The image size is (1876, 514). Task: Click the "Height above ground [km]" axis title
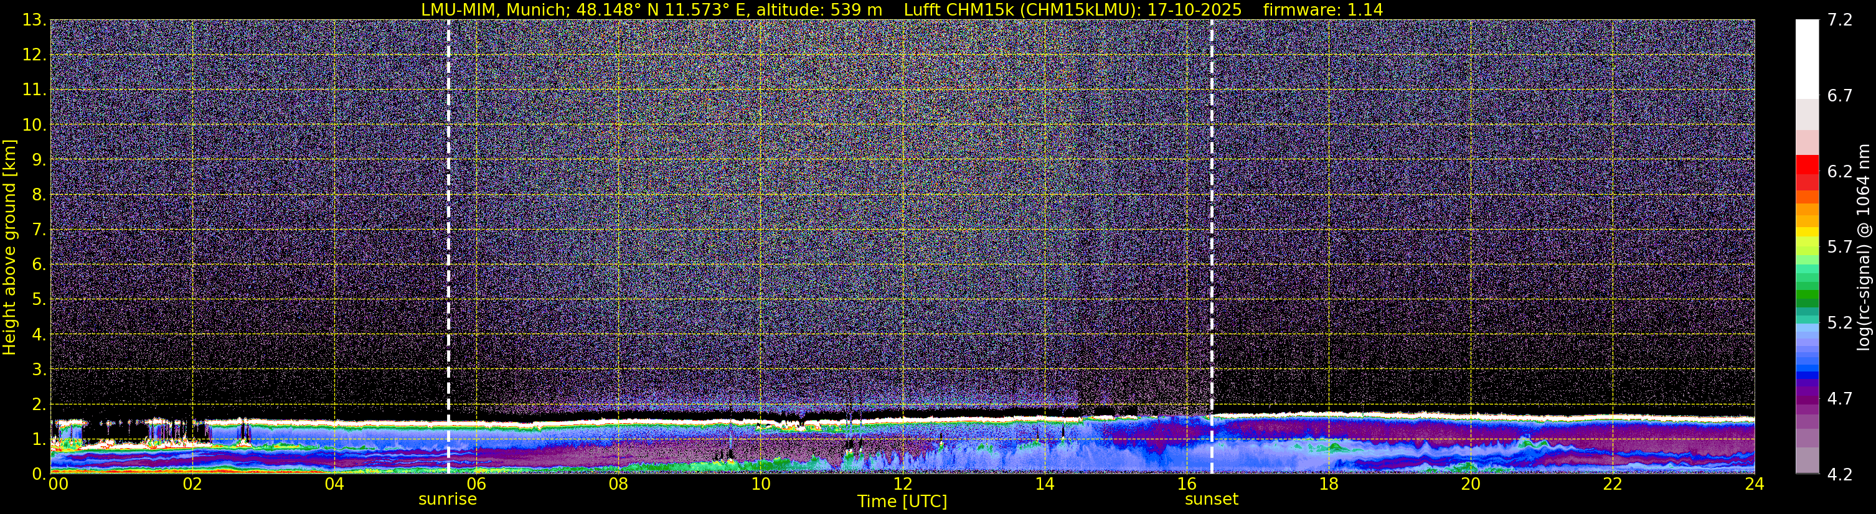(x=9, y=247)
